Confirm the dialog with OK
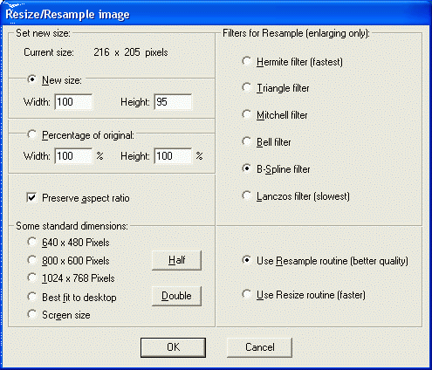Image resolution: width=432 pixels, height=370 pixels. [x=173, y=347]
